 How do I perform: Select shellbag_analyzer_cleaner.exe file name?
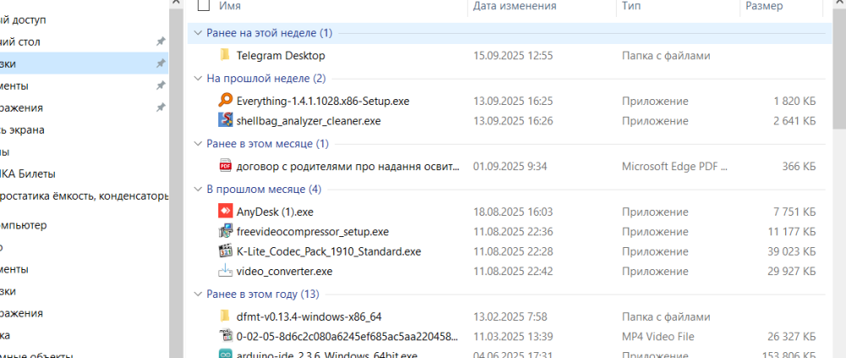309,120
